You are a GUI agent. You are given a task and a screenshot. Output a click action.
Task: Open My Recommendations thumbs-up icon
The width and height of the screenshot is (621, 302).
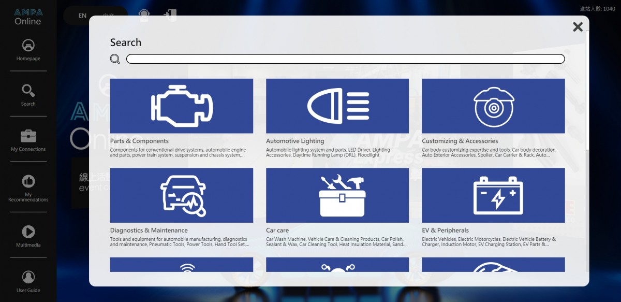click(28, 181)
